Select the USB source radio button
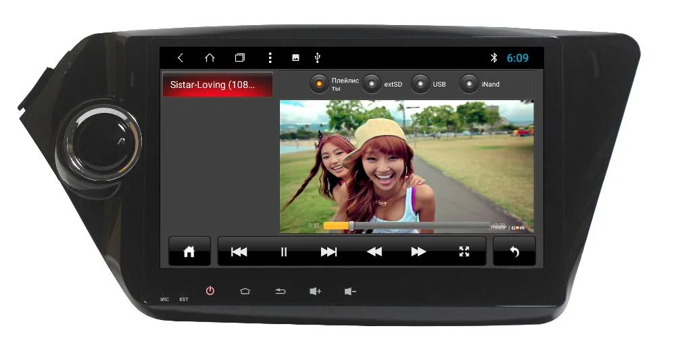 point(420,84)
